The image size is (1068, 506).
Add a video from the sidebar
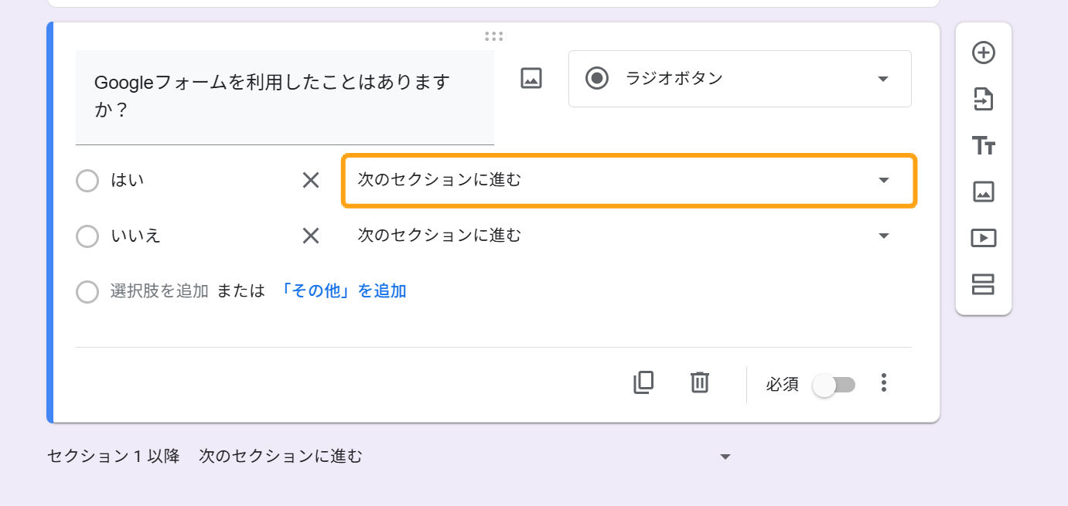pyautogui.click(x=983, y=238)
